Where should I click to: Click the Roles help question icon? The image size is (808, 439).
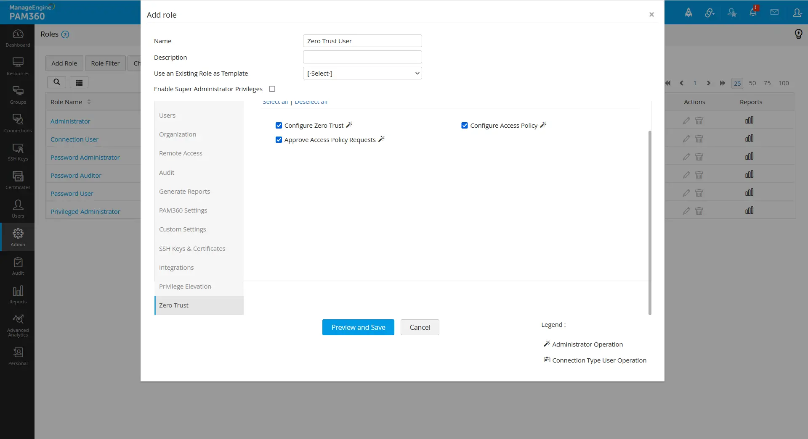[x=65, y=34]
